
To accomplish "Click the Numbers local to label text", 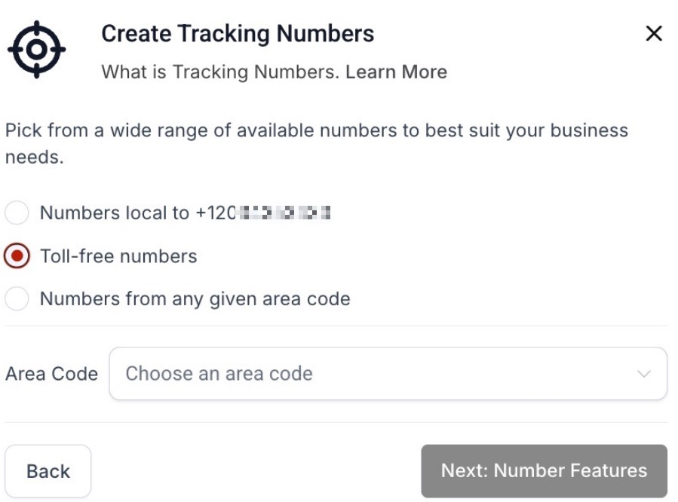I will tap(115, 213).
